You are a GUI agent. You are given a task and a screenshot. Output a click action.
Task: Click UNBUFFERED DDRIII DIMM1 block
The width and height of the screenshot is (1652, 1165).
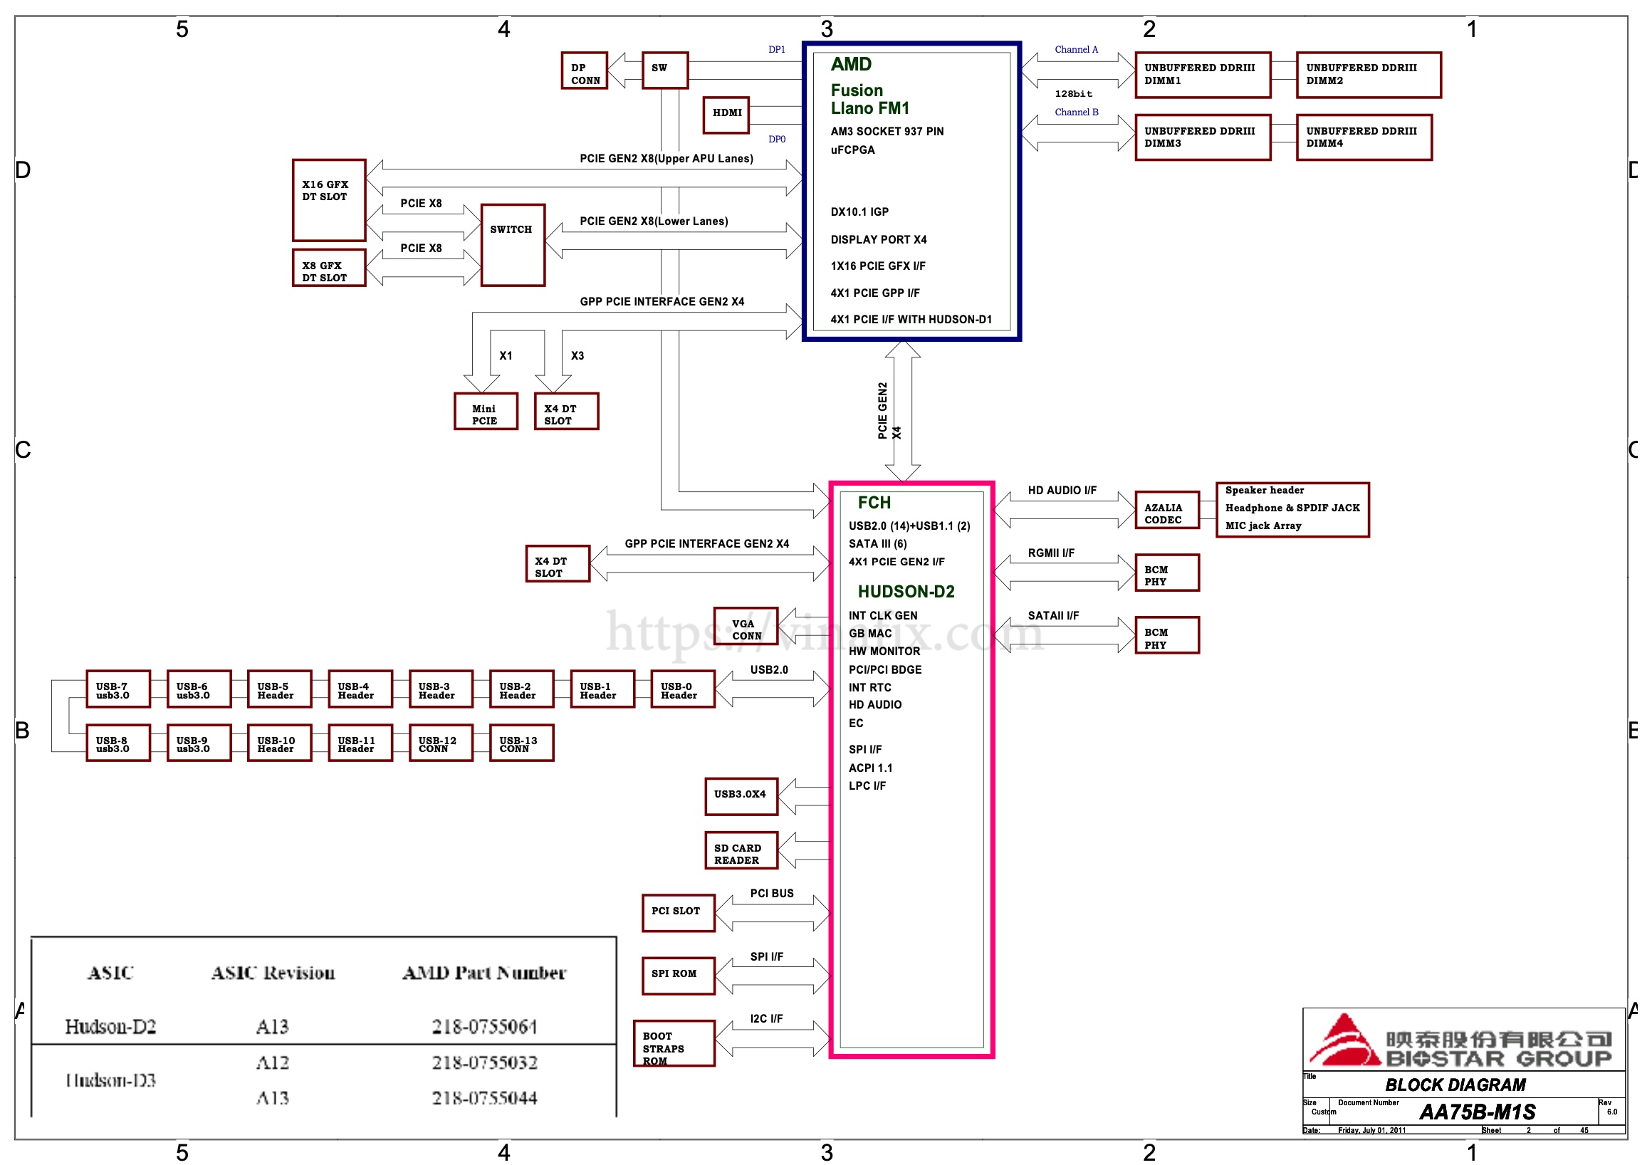(1202, 75)
